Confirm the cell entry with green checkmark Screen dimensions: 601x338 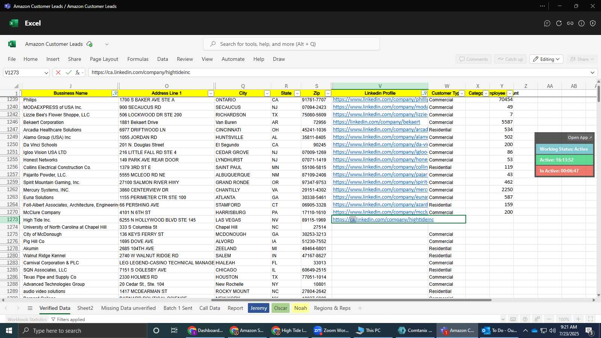pos(68,72)
